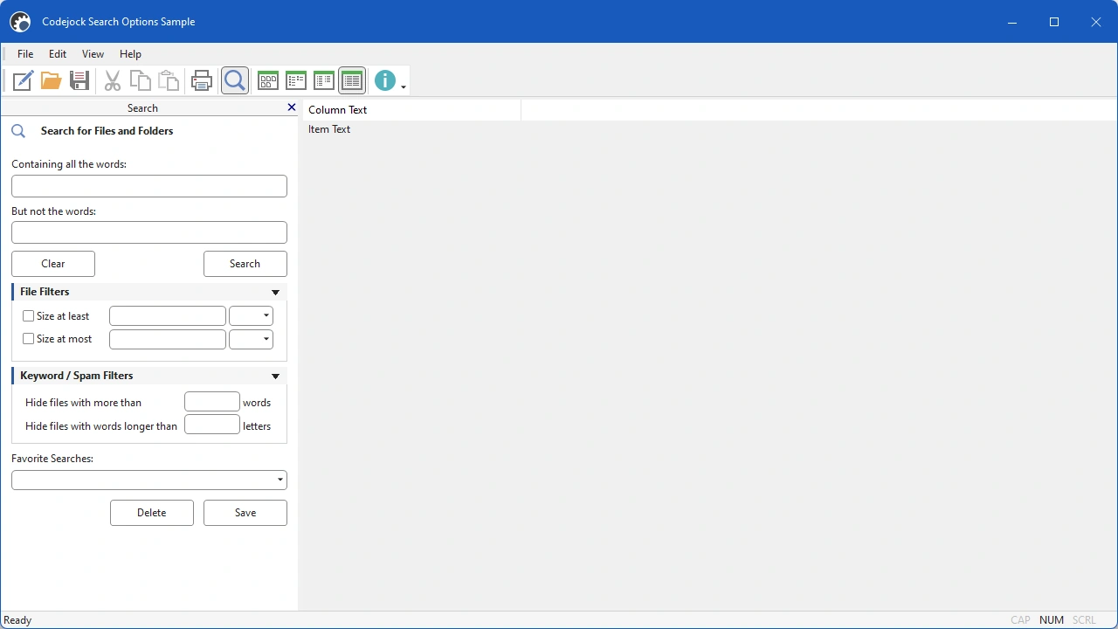The width and height of the screenshot is (1118, 629).
Task: Toggle the Search magnifier toolbar button
Action: (x=235, y=81)
